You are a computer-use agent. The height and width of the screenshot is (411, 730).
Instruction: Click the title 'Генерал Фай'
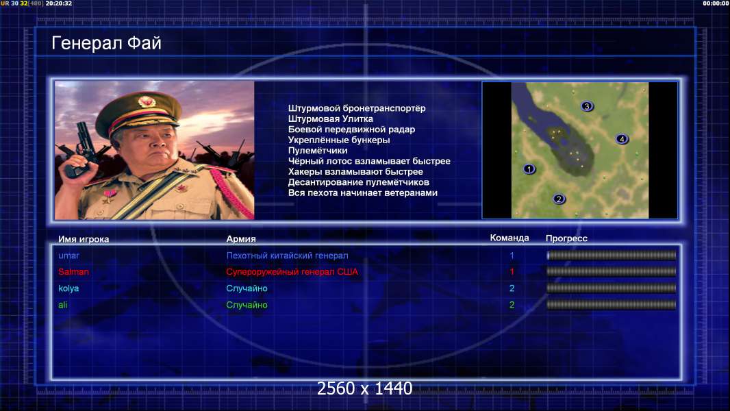106,43
